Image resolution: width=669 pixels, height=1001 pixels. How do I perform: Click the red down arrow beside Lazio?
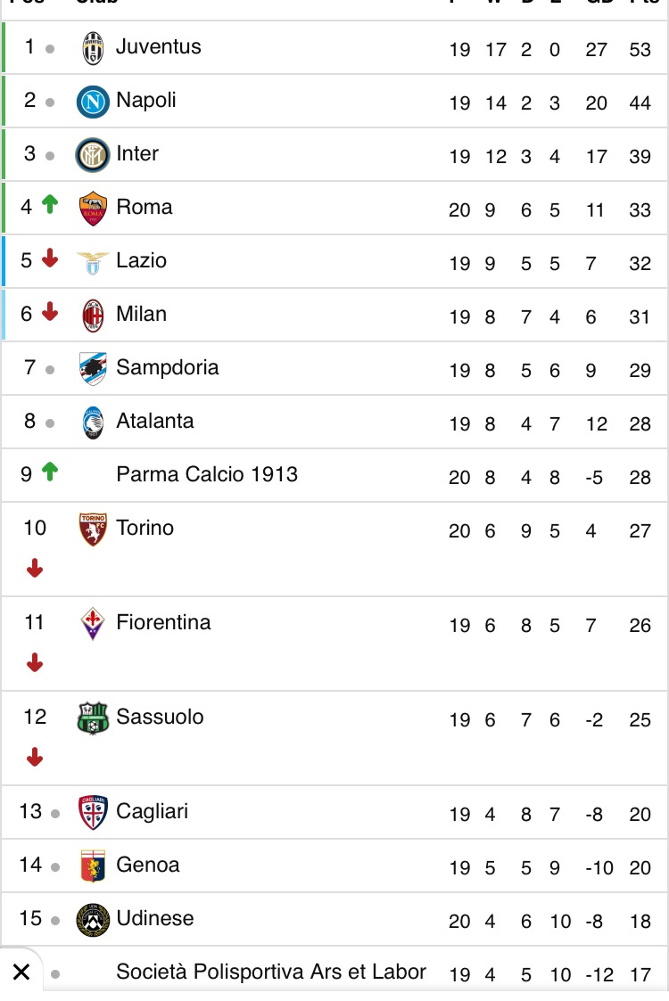50,258
